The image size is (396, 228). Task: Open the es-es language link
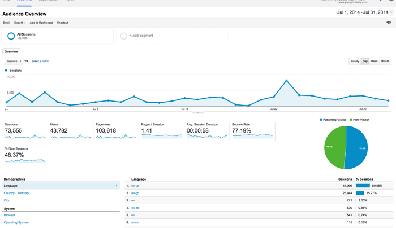click(135, 208)
